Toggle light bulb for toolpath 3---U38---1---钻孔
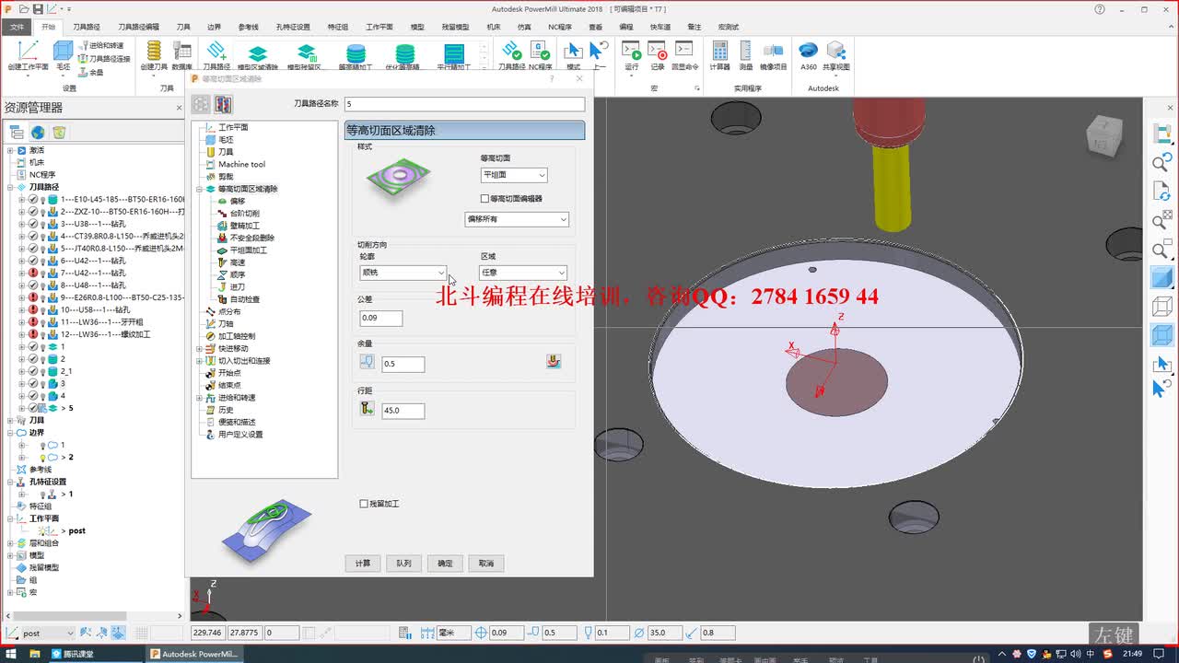This screenshot has width=1179, height=663. 42,224
